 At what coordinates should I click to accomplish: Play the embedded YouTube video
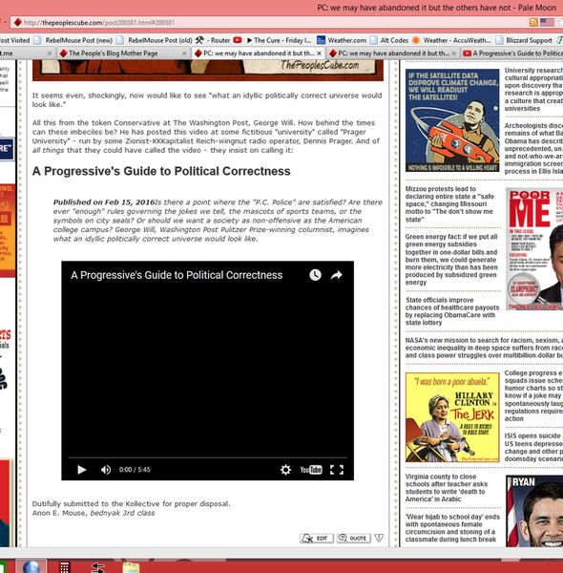pyautogui.click(x=82, y=470)
